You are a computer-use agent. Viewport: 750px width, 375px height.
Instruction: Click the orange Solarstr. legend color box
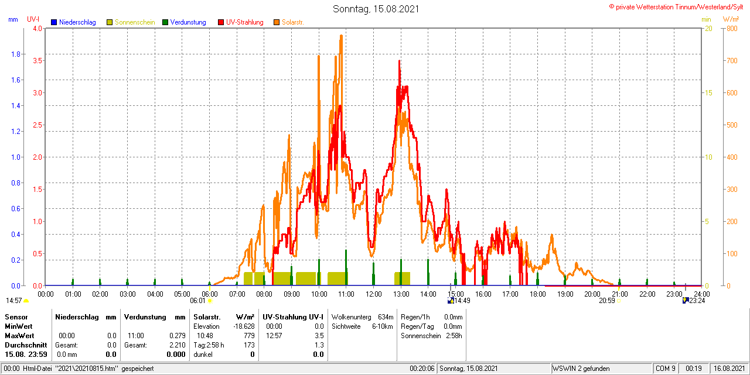point(277,22)
